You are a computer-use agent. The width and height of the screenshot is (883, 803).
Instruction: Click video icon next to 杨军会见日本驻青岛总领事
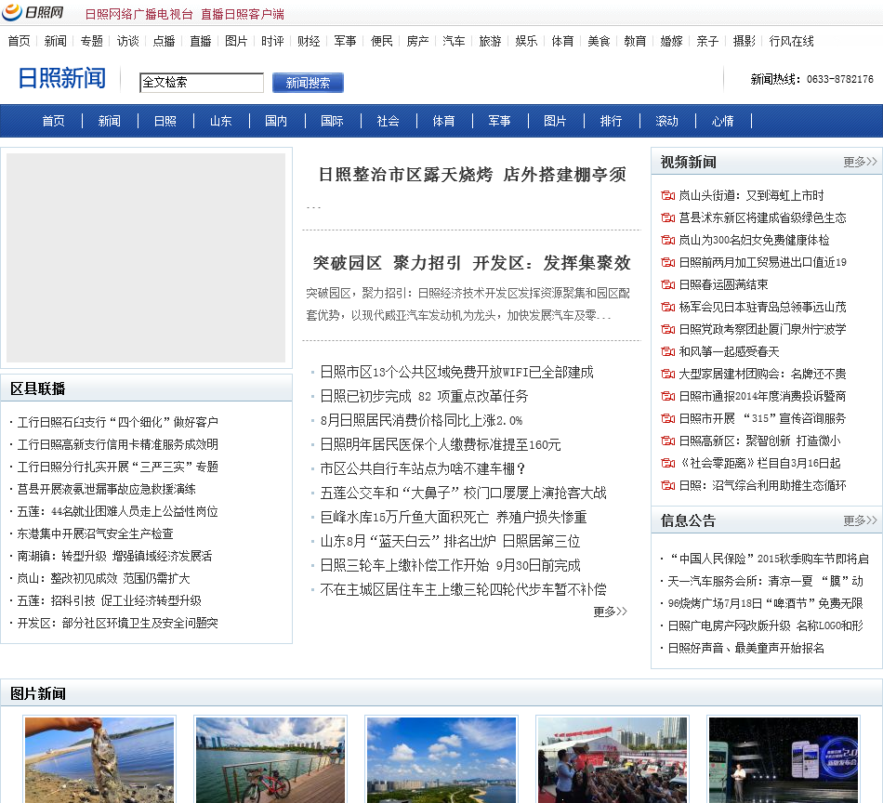tap(666, 307)
